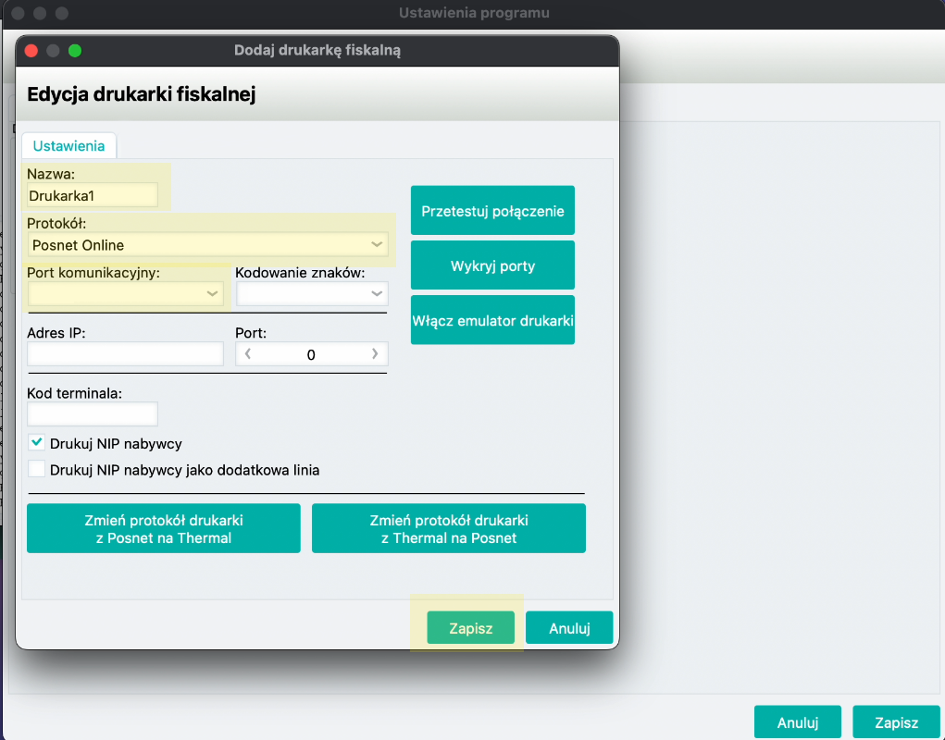This screenshot has height=740, width=945.
Task: Start the printer emulator with Włącz emulator drukarki
Action: click(492, 320)
